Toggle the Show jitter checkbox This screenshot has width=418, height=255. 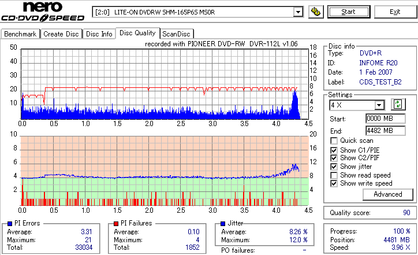point(334,167)
